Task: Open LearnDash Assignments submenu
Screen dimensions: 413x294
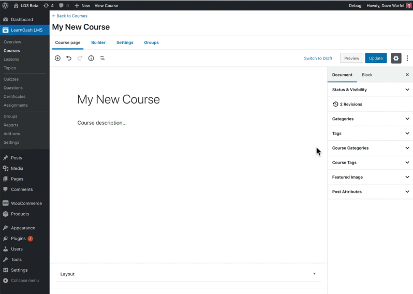Action: 16,105
